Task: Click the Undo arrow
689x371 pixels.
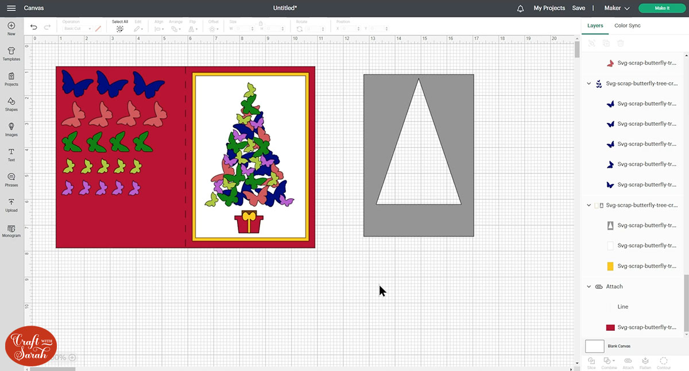Action: tap(34, 27)
